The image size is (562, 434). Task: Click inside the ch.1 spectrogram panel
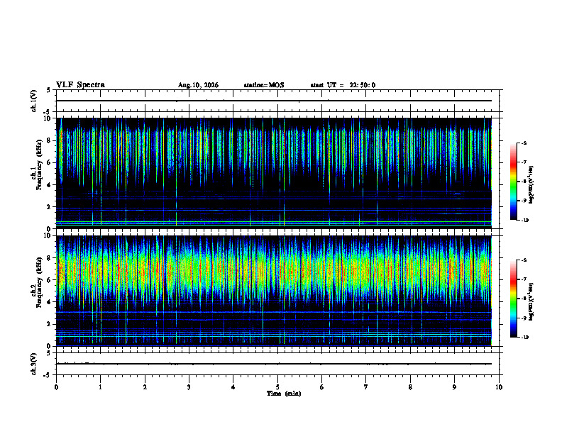tap(277, 173)
